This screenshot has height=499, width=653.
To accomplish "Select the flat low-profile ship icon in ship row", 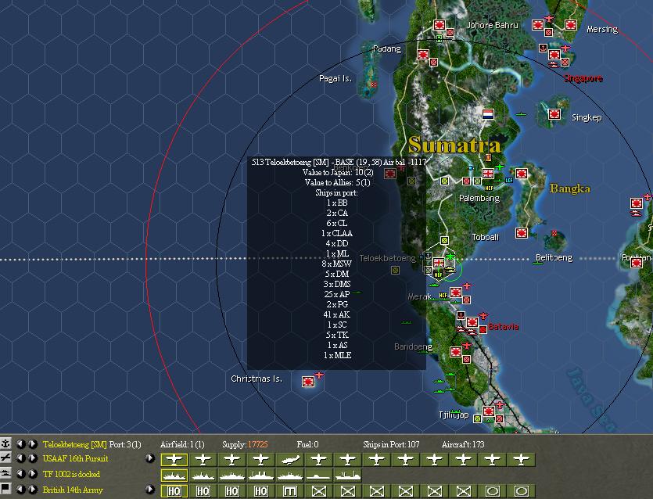I will coord(318,475).
